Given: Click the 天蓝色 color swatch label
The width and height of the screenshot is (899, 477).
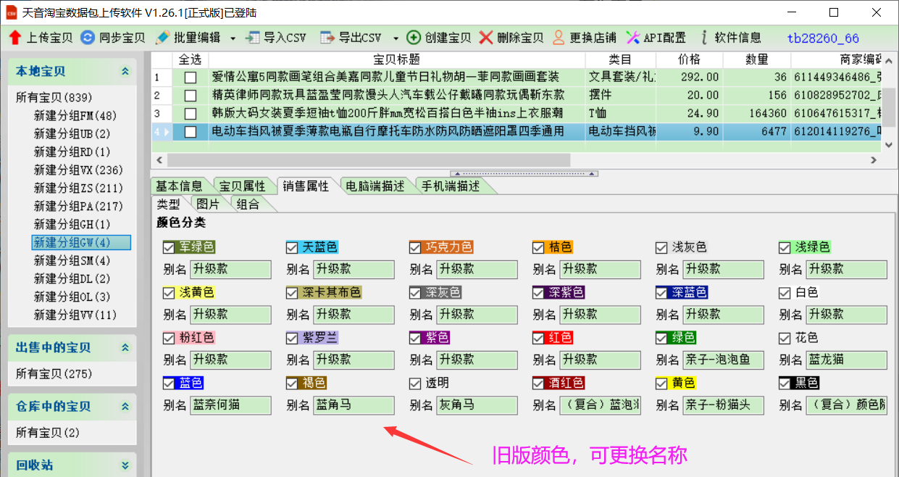Looking at the screenshot, I should [x=319, y=248].
